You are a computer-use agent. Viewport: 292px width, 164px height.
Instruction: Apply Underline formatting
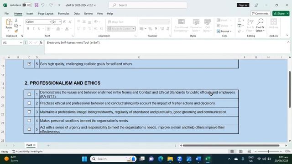pos(39,29)
